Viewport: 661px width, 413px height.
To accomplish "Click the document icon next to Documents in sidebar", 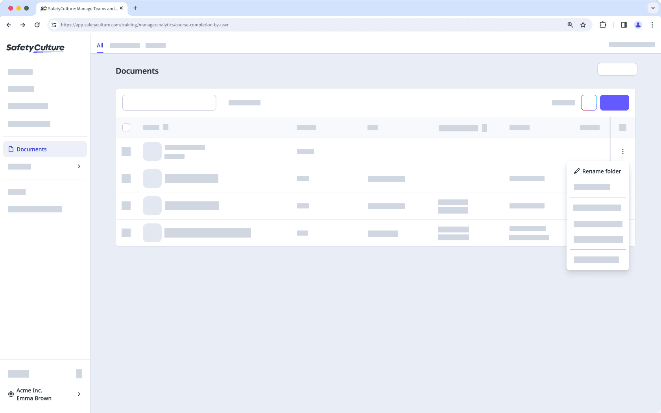I will [x=11, y=149].
